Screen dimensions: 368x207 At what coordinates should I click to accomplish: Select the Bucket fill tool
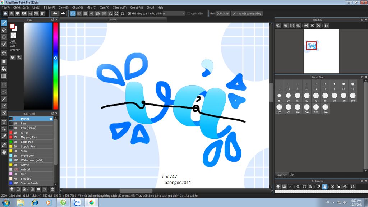[x=4, y=69]
